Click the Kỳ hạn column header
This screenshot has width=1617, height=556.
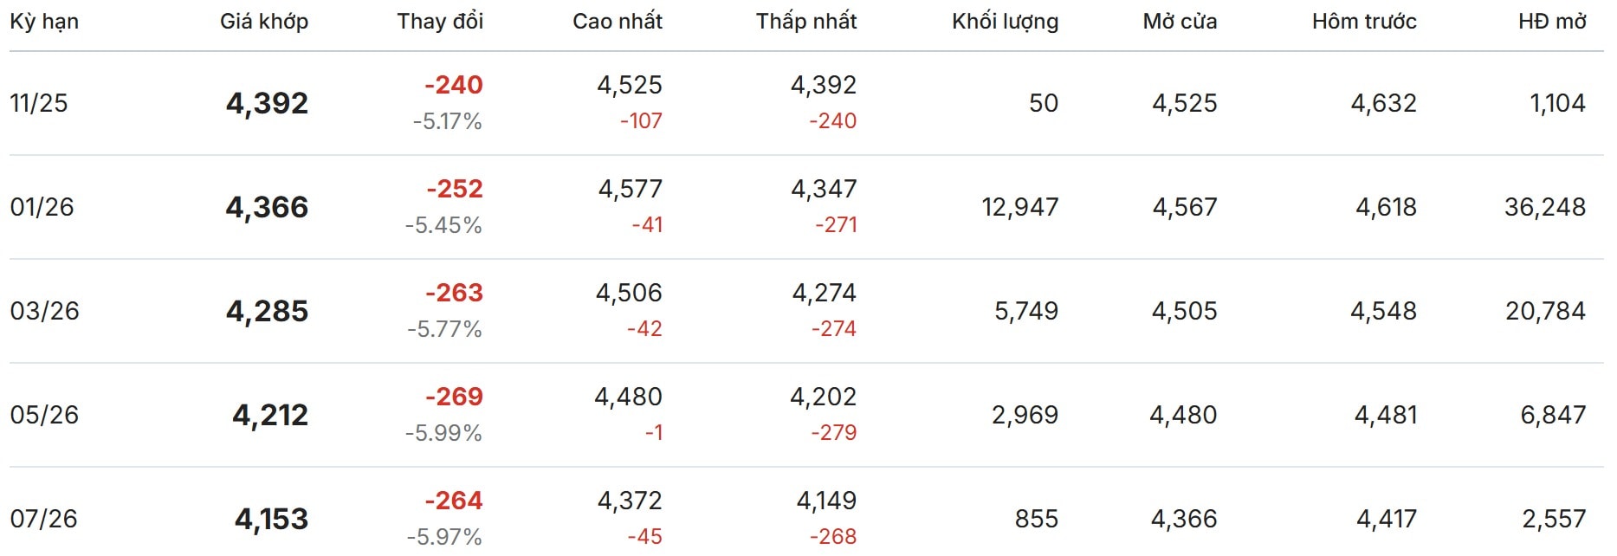[44, 22]
